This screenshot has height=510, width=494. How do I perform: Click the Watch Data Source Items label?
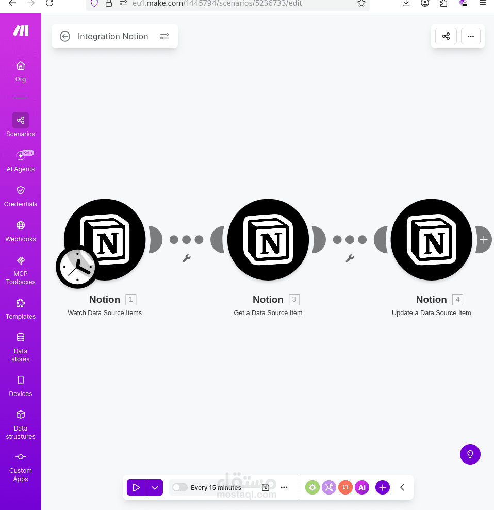(x=105, y=313)
